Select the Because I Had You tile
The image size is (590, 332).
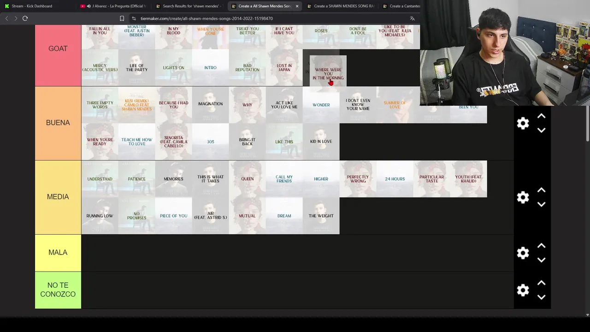point(174,105)
